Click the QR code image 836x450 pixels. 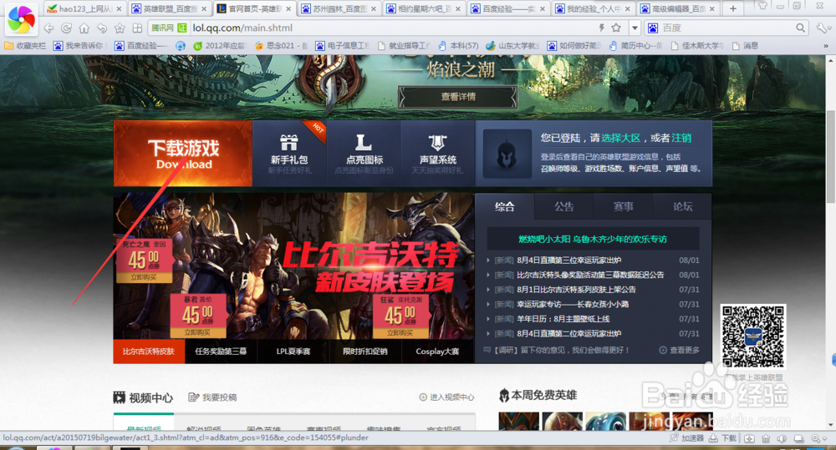753,336
